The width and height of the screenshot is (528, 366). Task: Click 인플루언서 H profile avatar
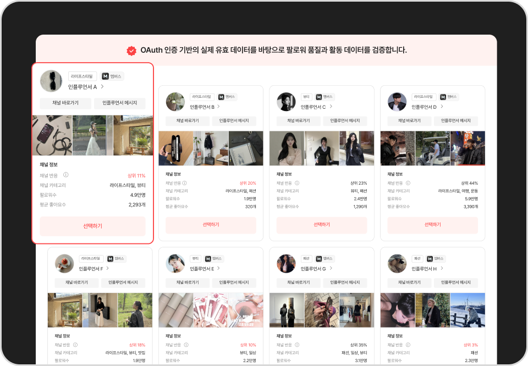click(x=397, y=263)
